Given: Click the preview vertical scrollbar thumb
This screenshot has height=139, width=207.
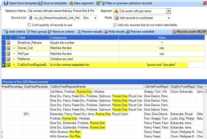Looking at the screenshot, I should point(205,91).
